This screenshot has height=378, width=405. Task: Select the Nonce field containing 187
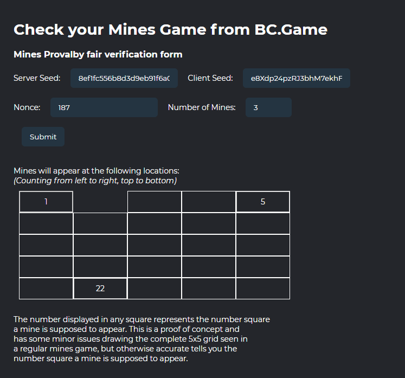point(104,107)
